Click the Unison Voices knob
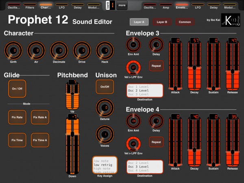Screen dimensions: 244x183 point(105,135)
